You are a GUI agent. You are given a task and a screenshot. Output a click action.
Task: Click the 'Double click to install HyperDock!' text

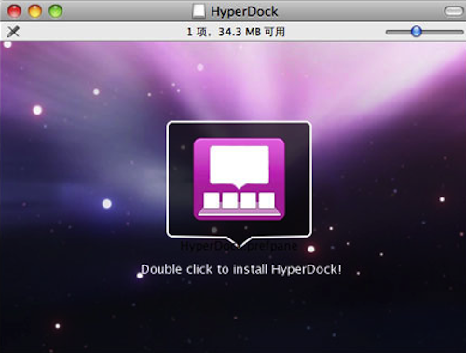tap(241, 269)
